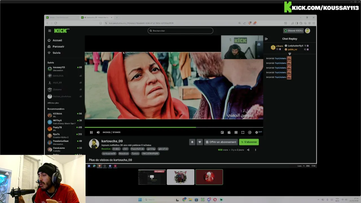Open CocoLouna recommended channel

65,149
